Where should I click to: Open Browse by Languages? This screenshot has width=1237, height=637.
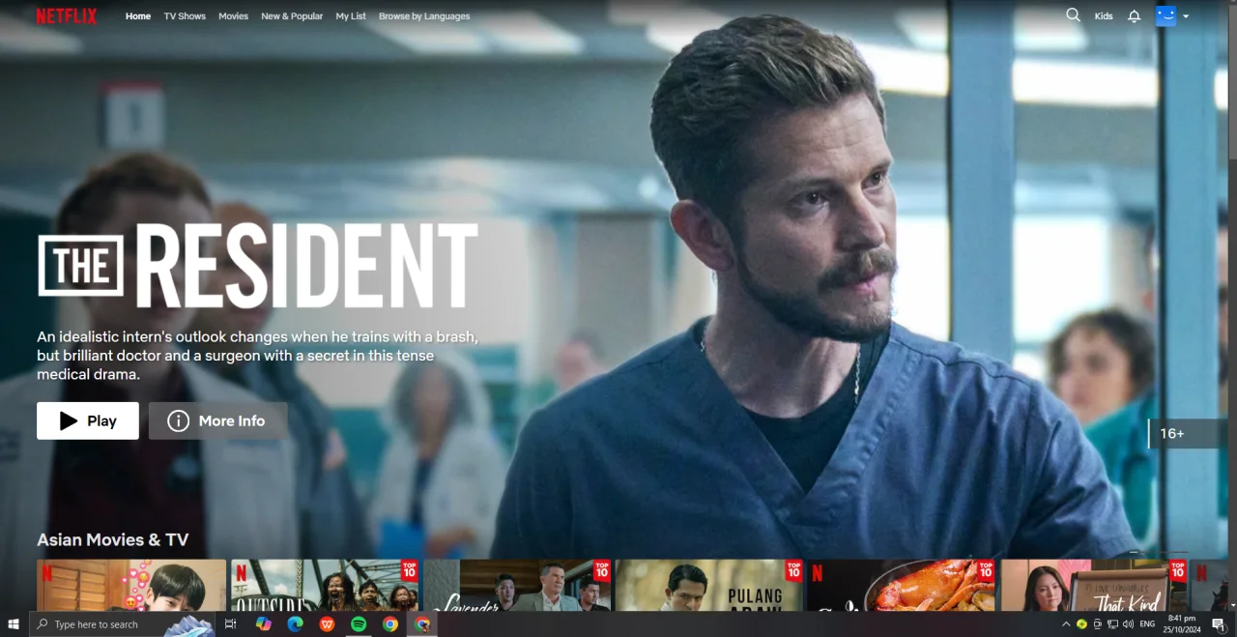[424, 16]
